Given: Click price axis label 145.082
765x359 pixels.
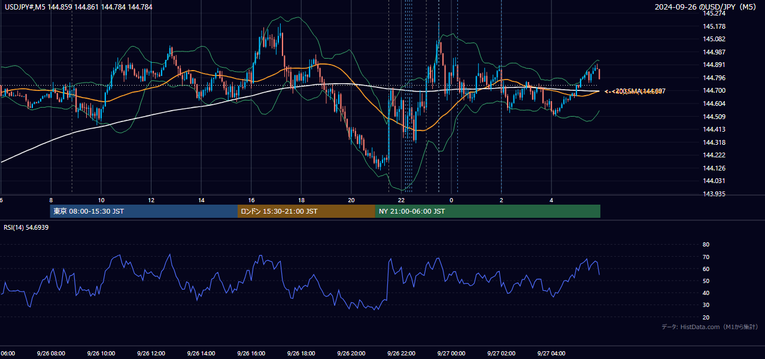Looking at the screenshot, I should click(714, 39).
